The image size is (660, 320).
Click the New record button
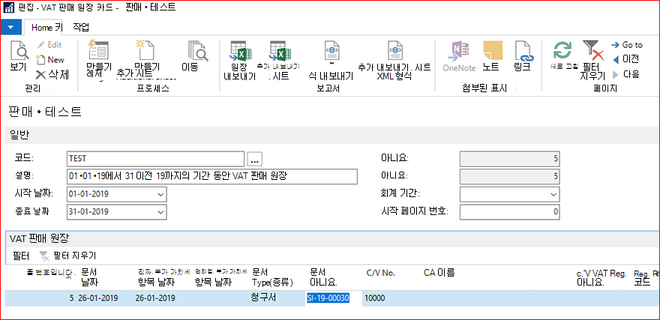tap(49, 60)
